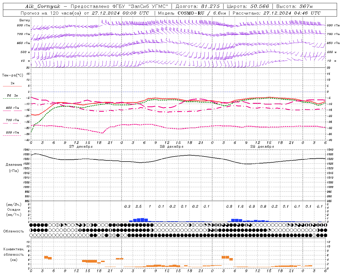The height and width of the screenshot is (273, 341).
Task: Click the Осадки precipitation label
Action: (x=14, y=210)
